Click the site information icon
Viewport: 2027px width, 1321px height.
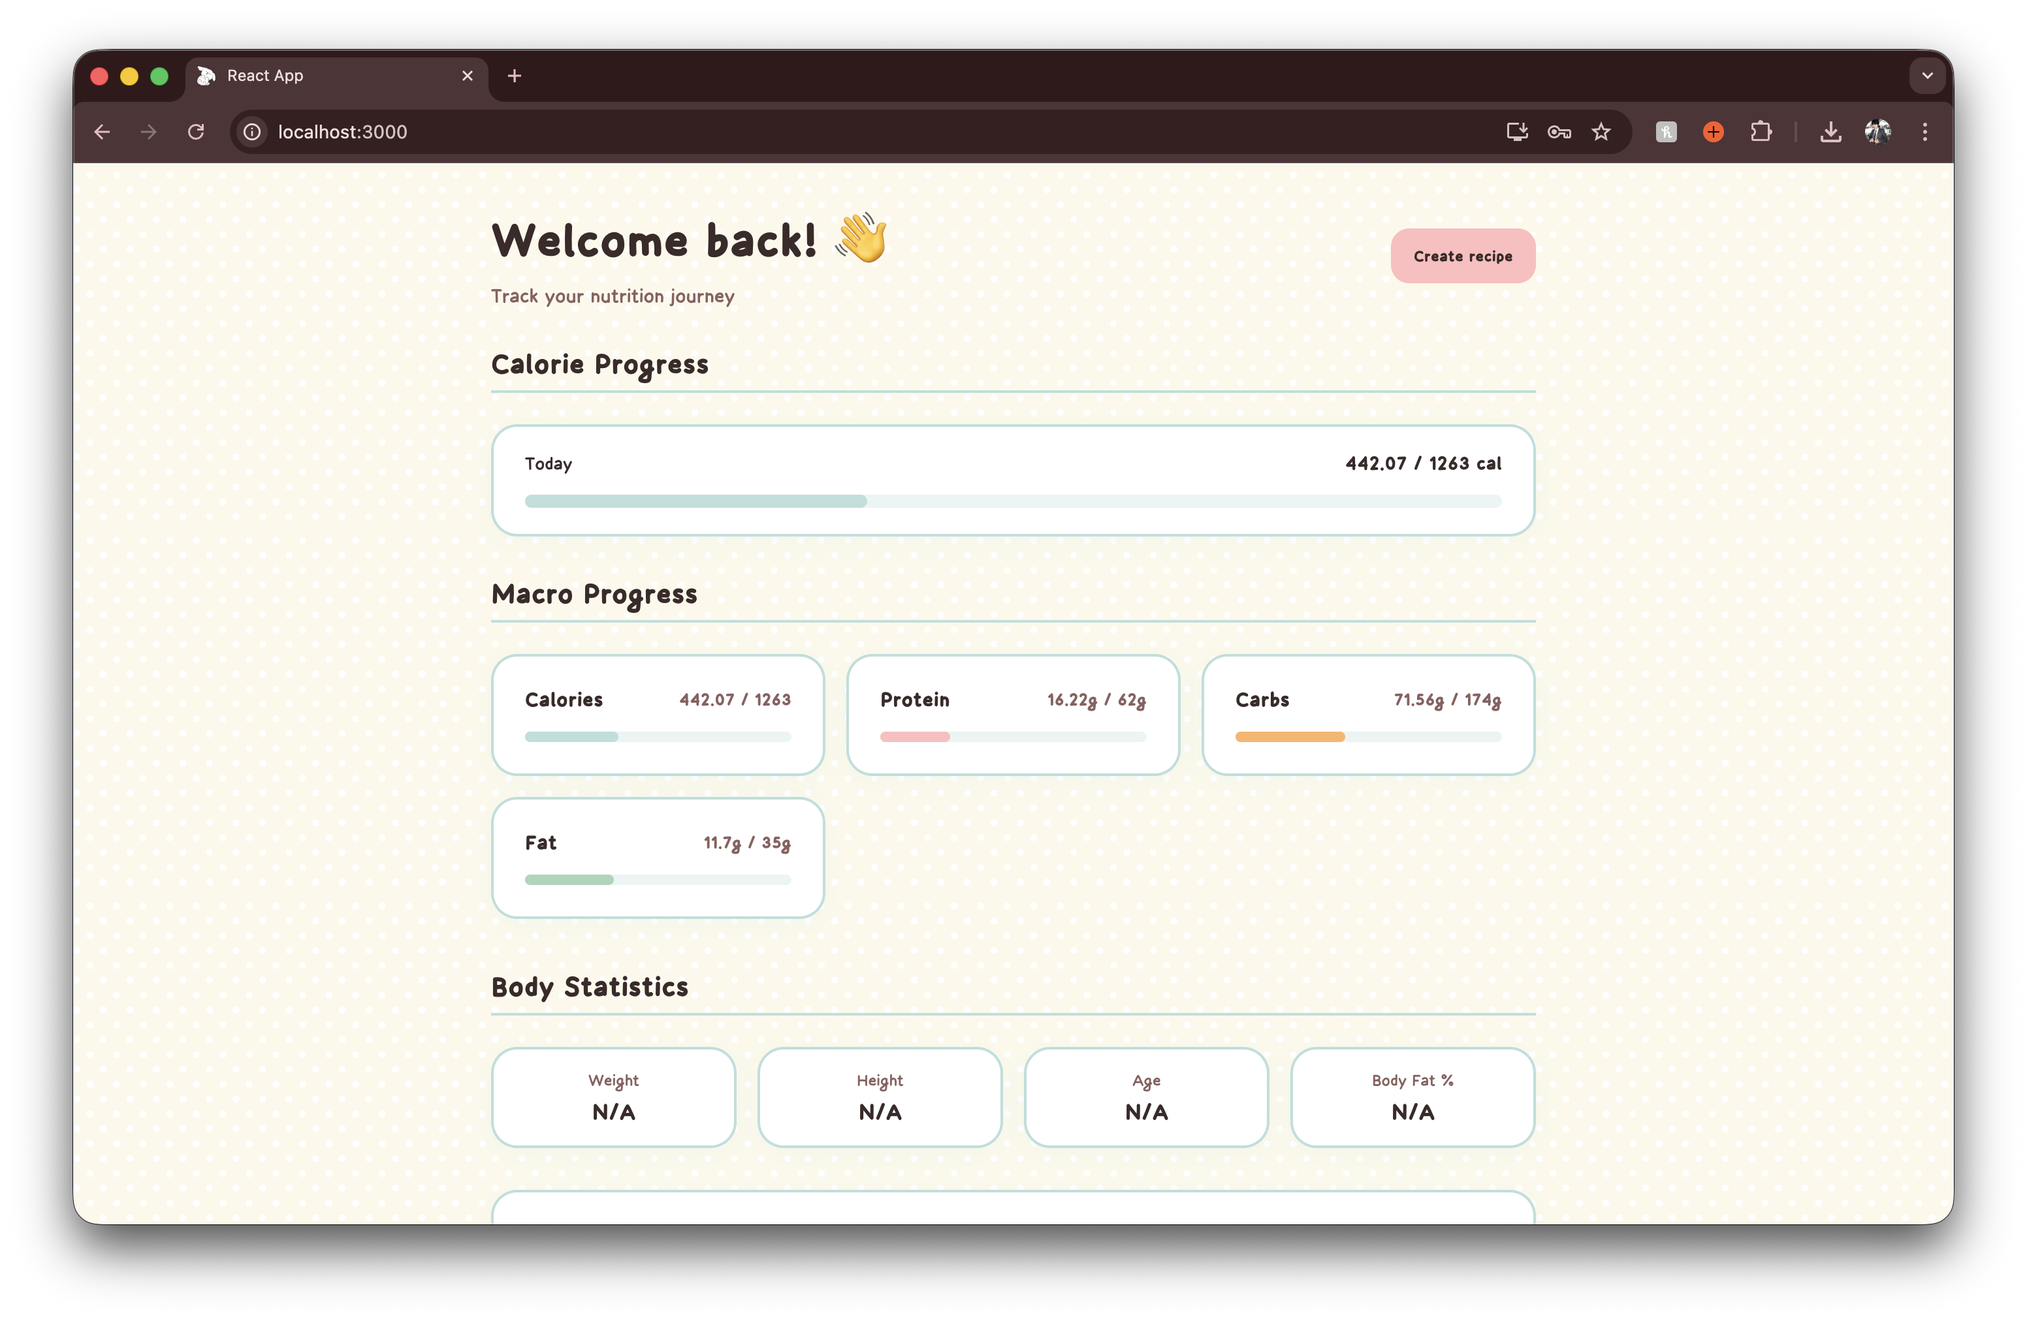(252, 132)
